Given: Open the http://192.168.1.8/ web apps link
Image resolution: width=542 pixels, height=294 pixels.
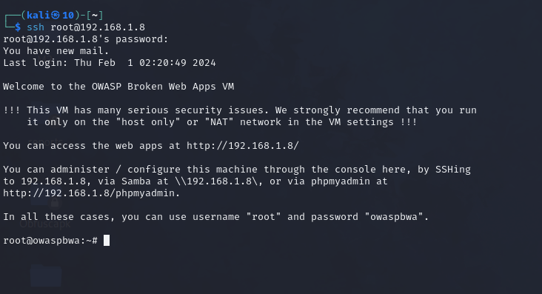Looking at the screenshot, I should (243, 146).
